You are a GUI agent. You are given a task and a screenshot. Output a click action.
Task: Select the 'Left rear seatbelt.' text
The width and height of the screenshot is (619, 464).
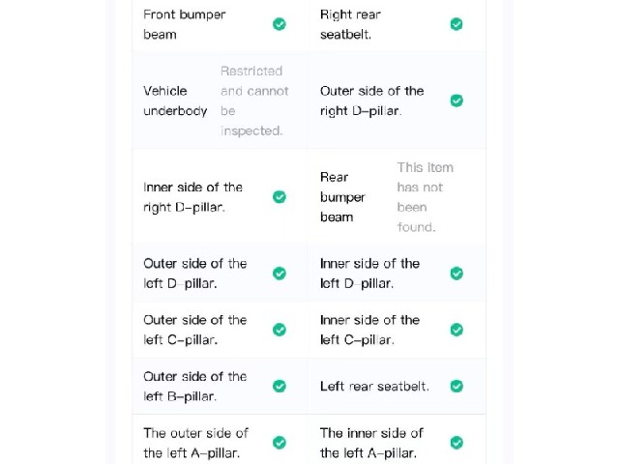point(374,386)
